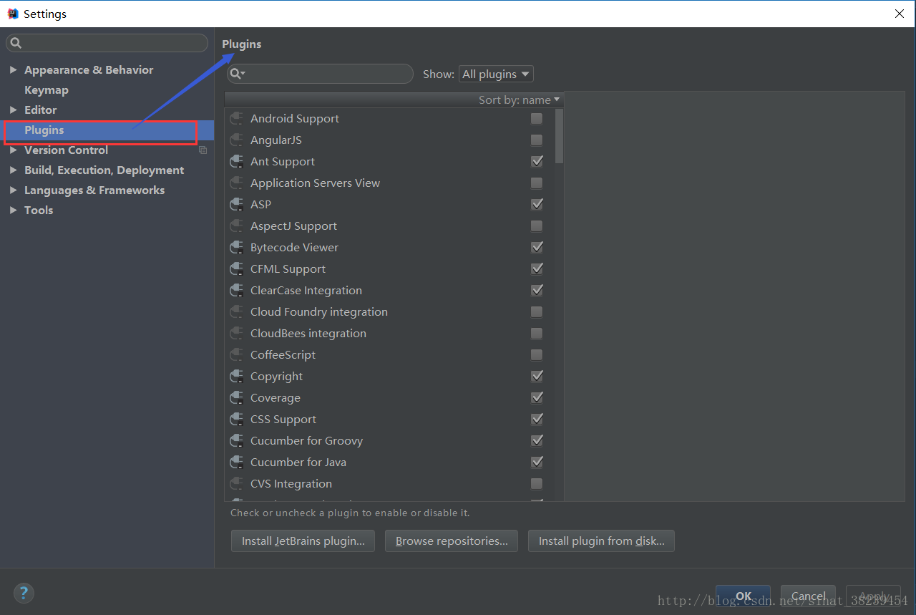Uncheck the CSS Support plugin checkbox

point(537,420)
